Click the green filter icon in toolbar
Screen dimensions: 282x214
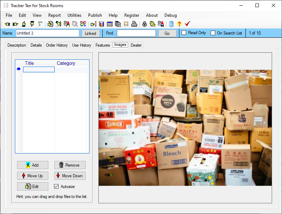(x=40, y=24)
